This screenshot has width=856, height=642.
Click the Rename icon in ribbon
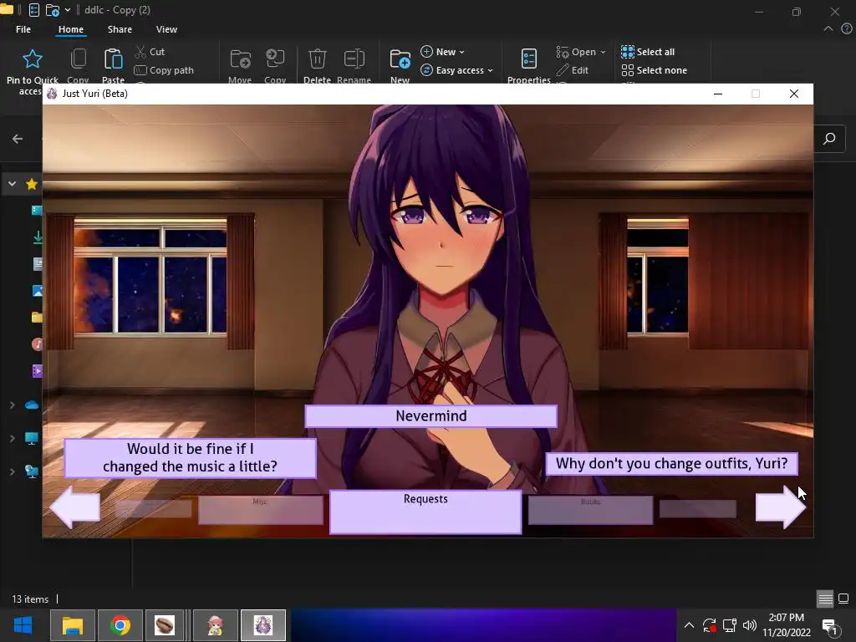click(x=354, y=59)
